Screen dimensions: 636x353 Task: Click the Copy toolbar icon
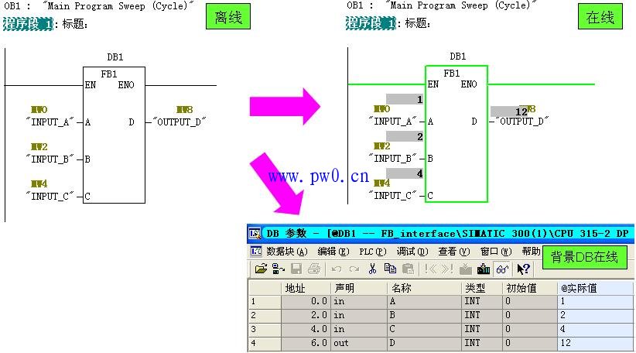click(390, 269)
